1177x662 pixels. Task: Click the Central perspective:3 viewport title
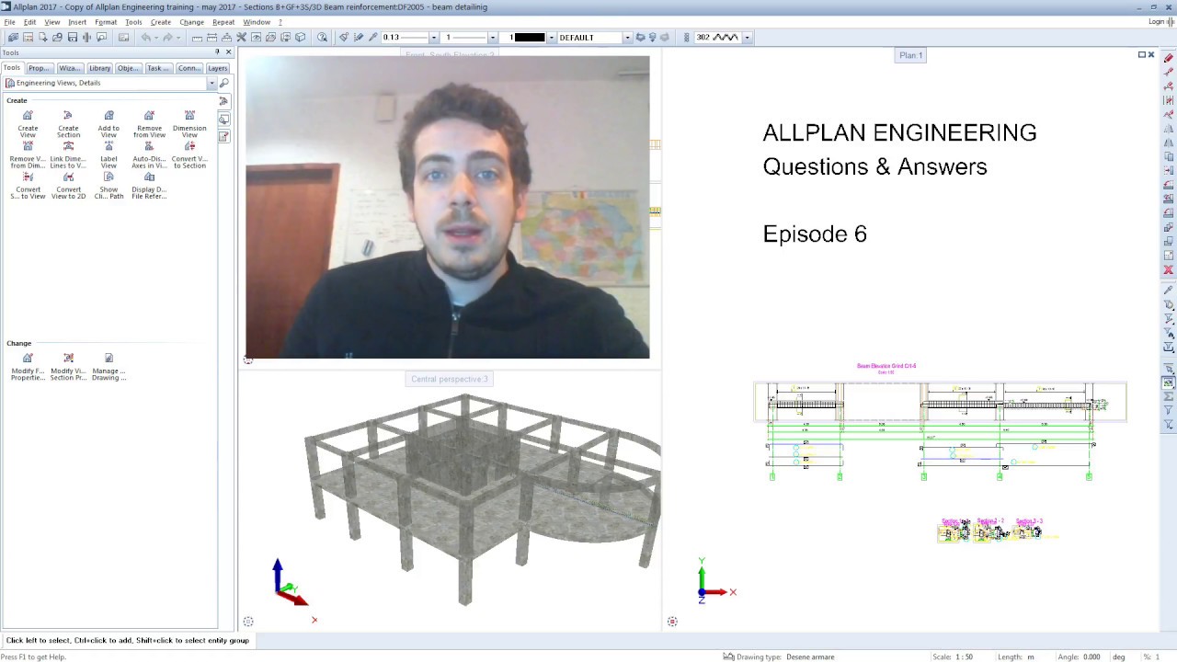(449, 379)
